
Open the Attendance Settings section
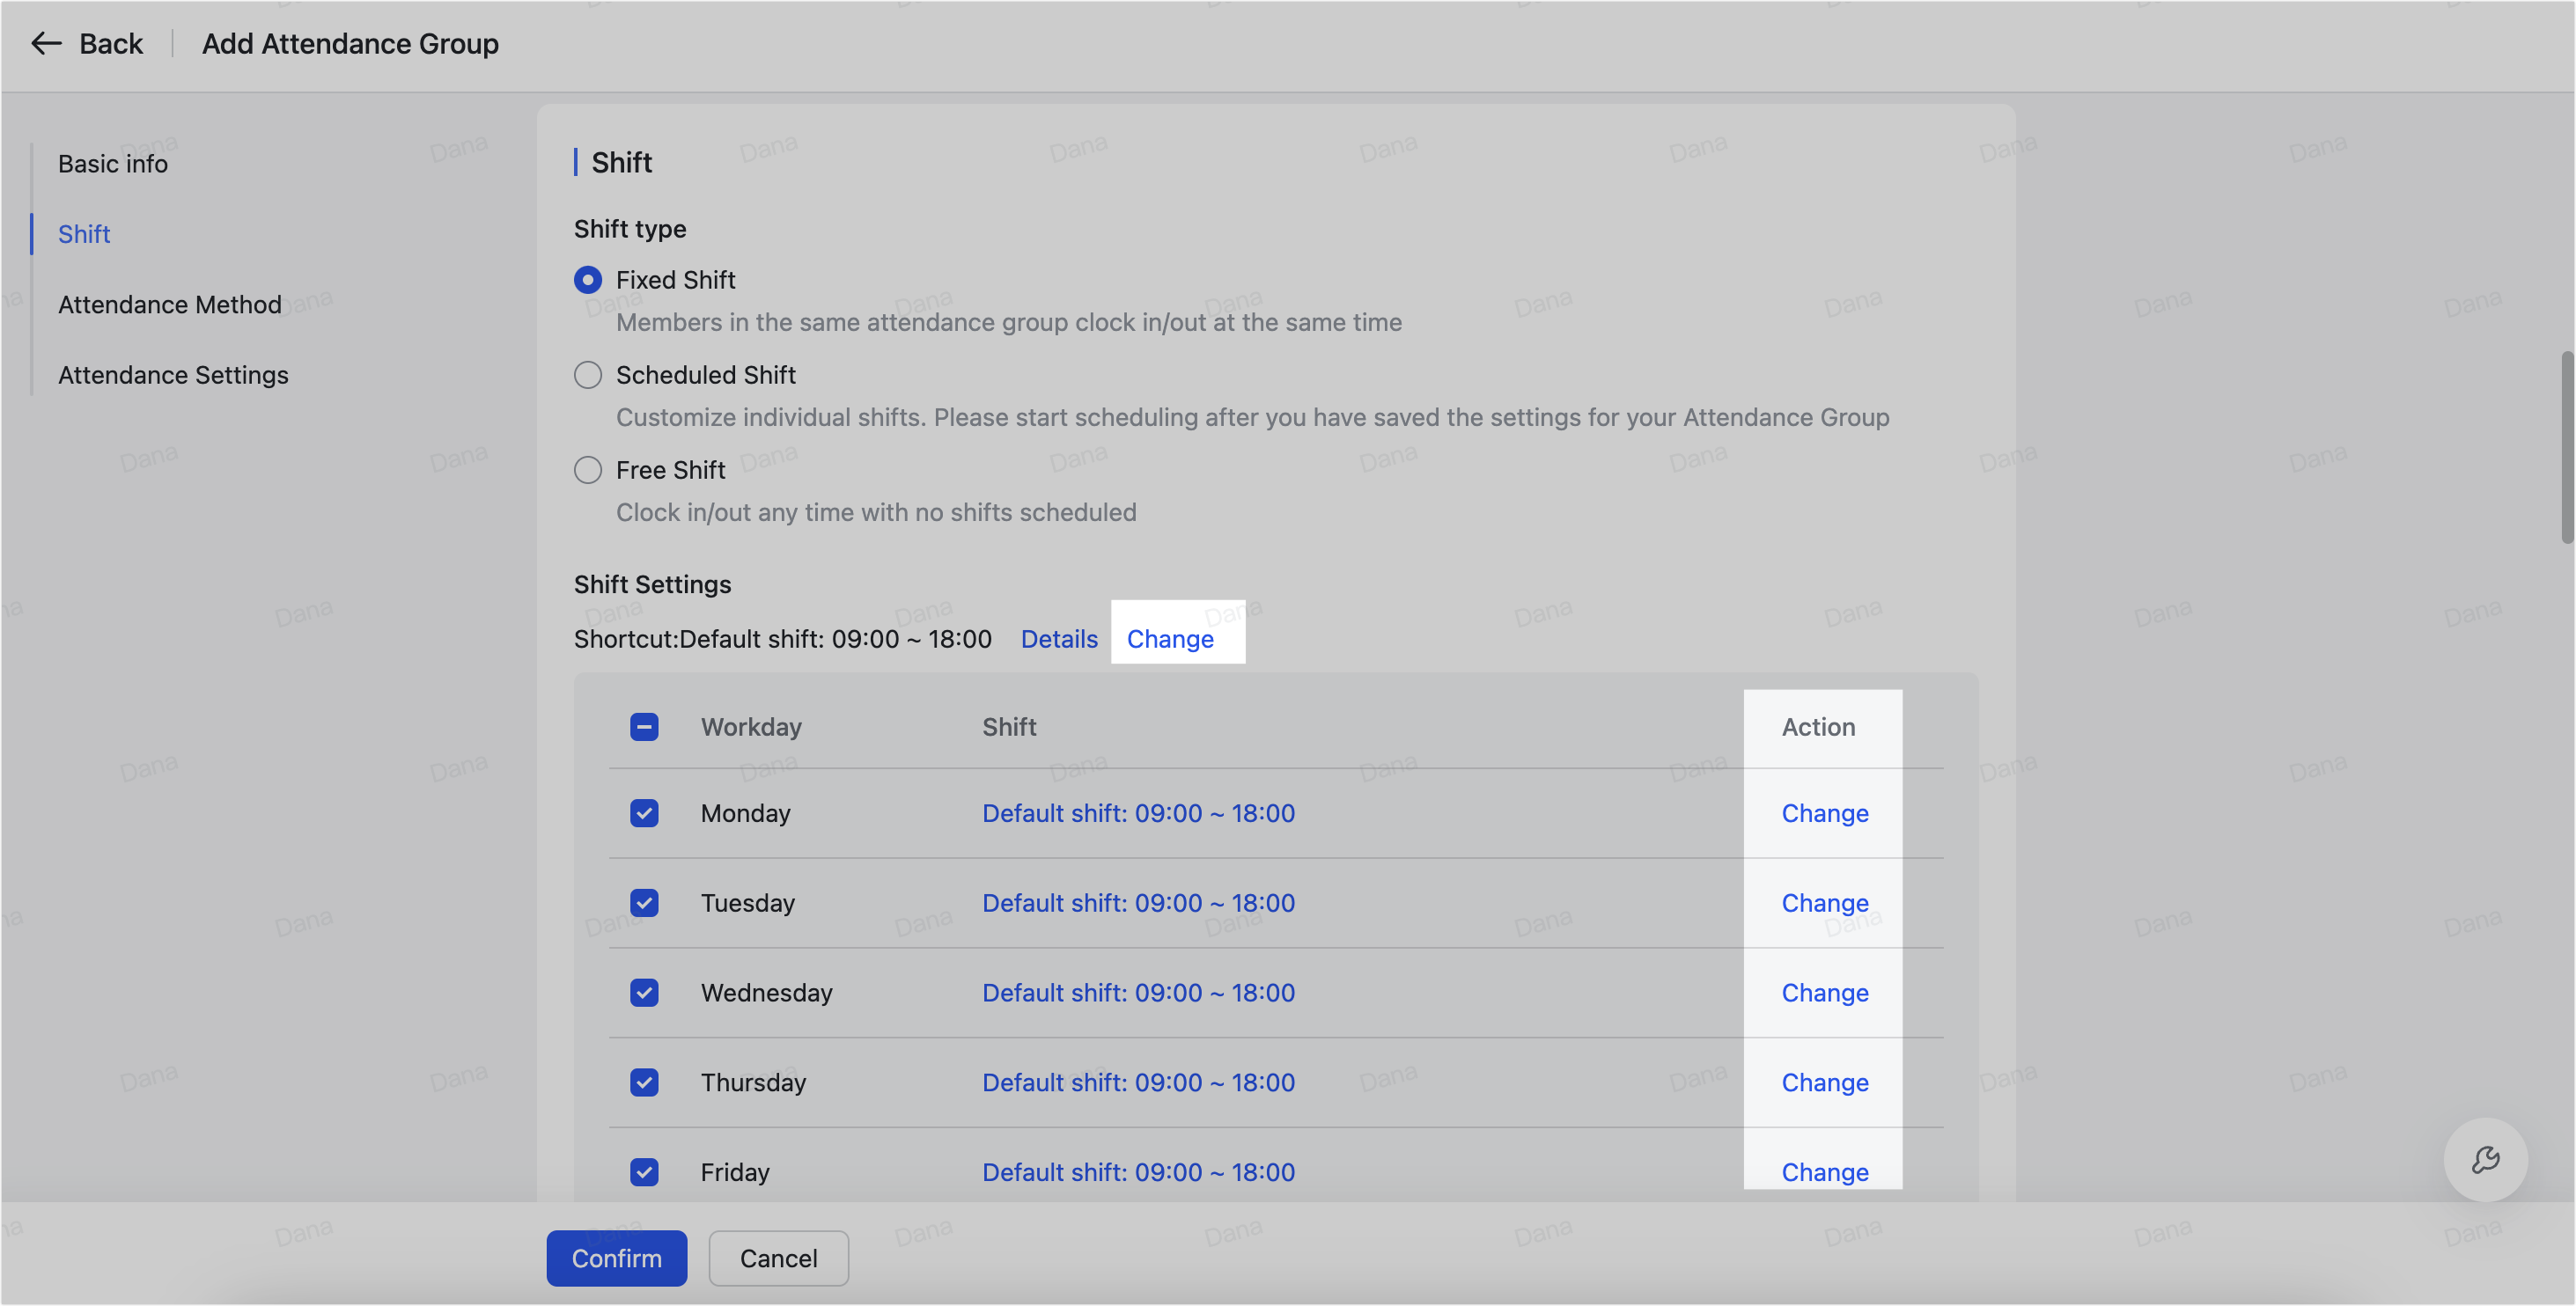tap(172, 375)
